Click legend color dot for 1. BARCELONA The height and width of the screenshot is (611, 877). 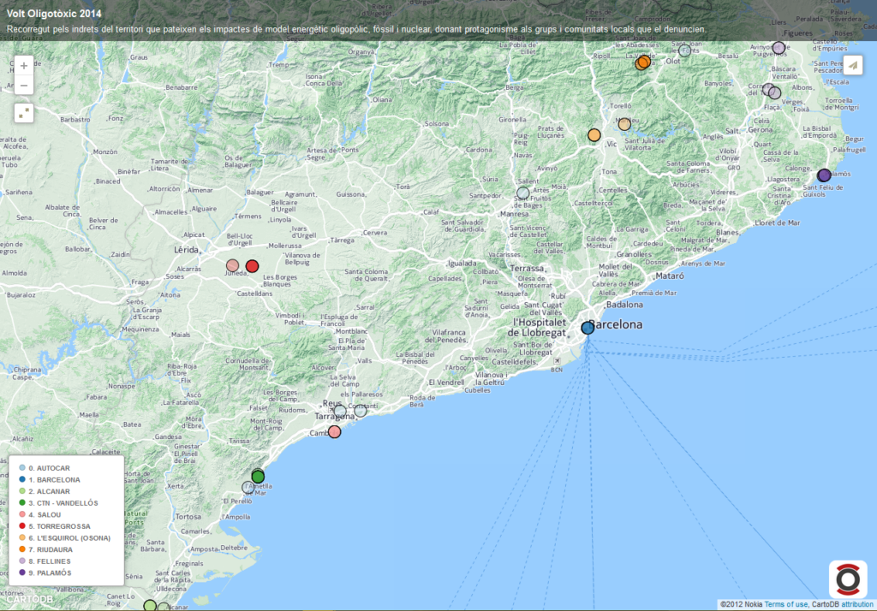coord(21,479)
